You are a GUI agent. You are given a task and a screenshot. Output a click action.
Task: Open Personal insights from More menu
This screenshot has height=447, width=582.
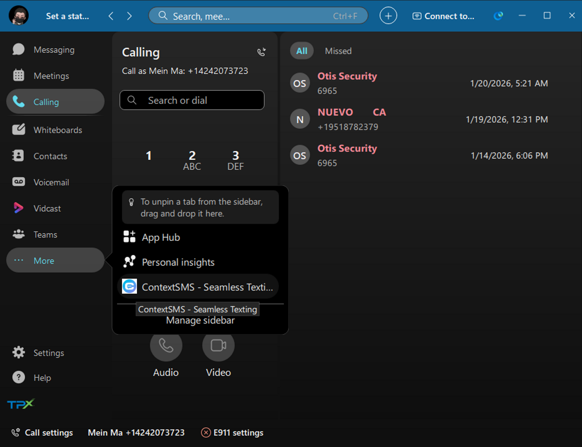198,262
